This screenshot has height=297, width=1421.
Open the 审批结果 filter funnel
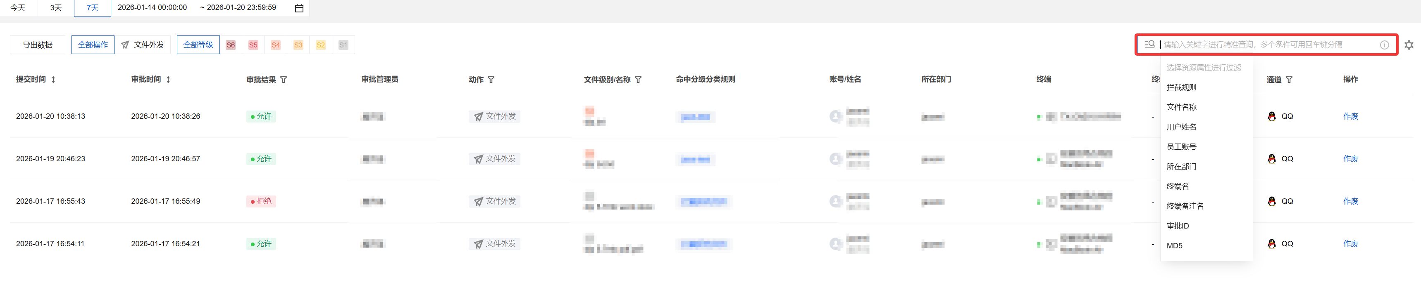coord(284,80)
